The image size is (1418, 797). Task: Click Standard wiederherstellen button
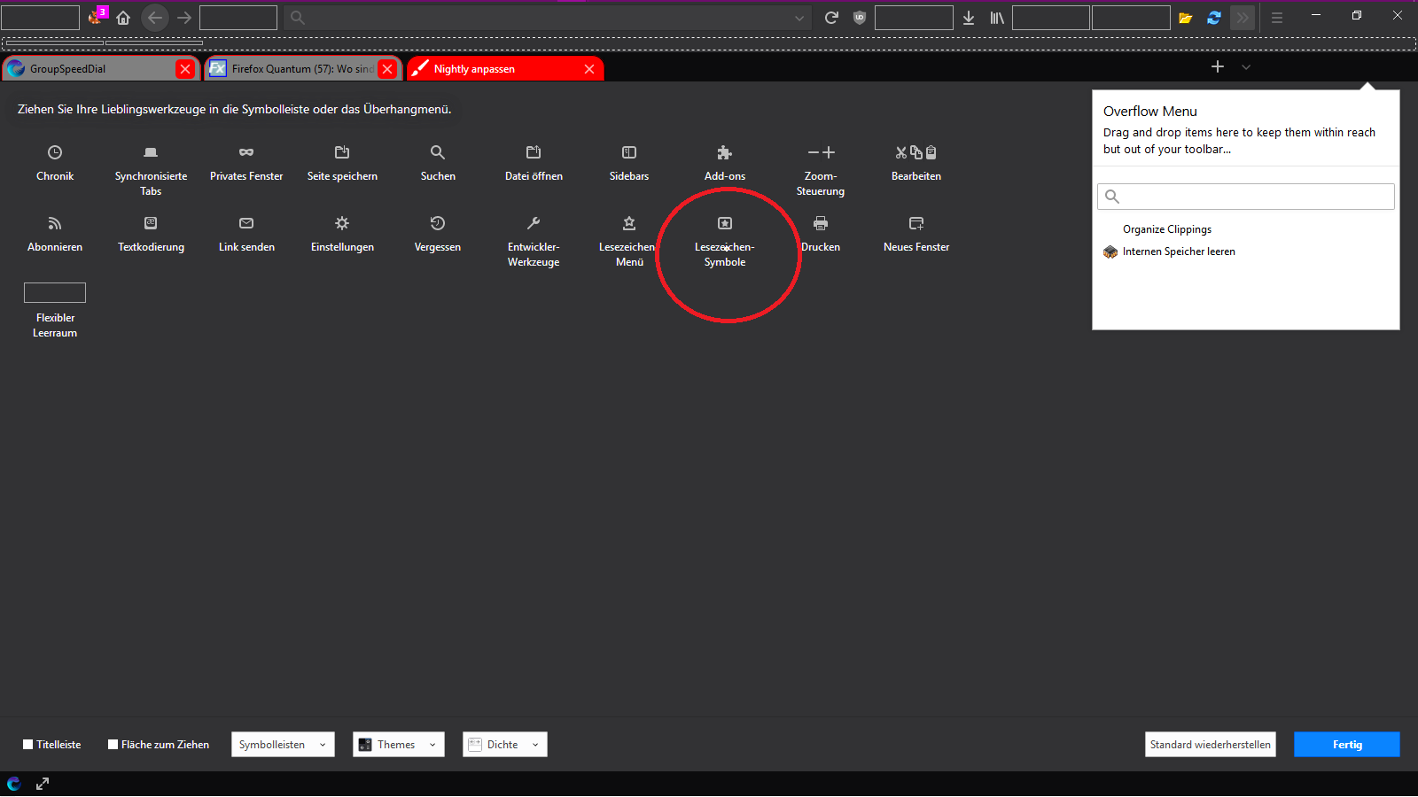click(x=1210, y=745)
